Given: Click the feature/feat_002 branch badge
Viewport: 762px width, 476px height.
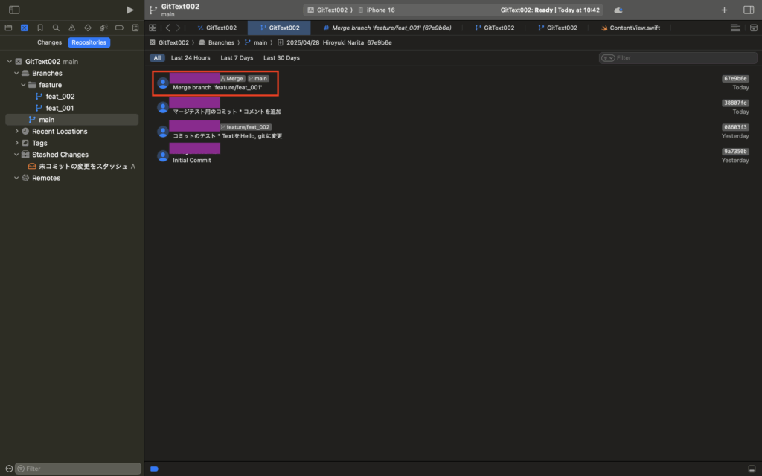Looking at the screenshot, I should pyautogui.click(x=246, y=127).
